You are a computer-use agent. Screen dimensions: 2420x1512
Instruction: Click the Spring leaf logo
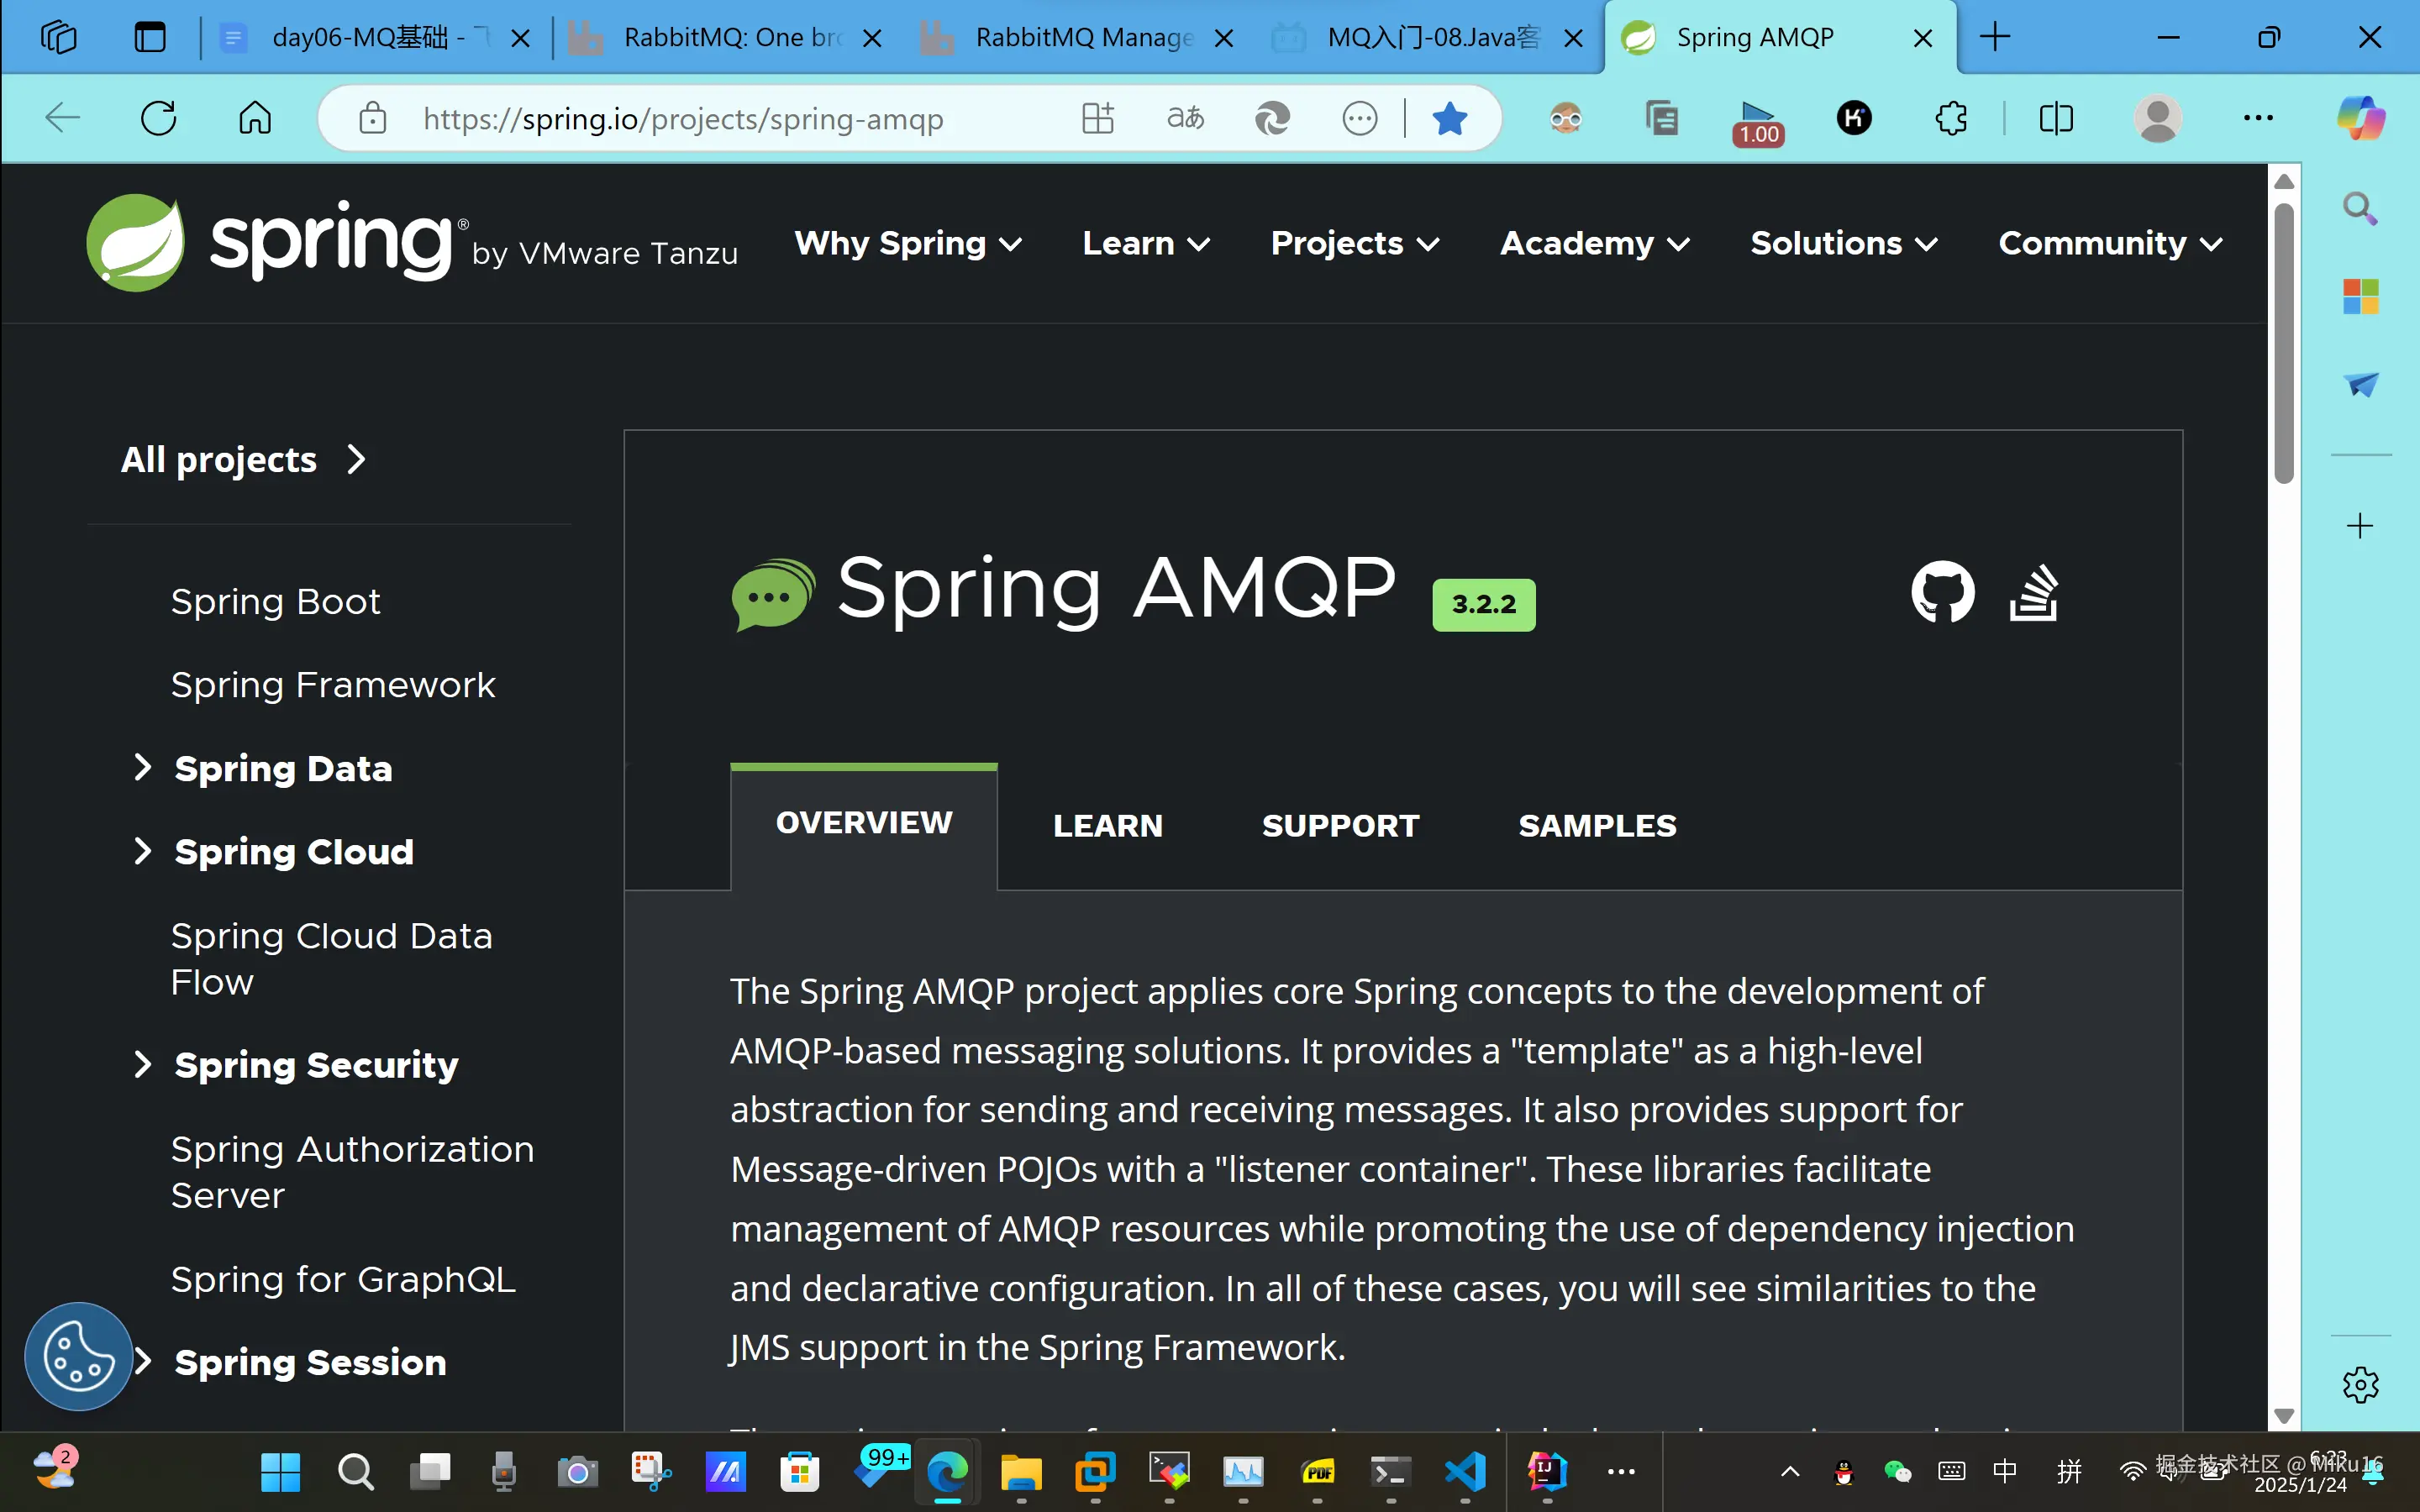coord(136,243)
